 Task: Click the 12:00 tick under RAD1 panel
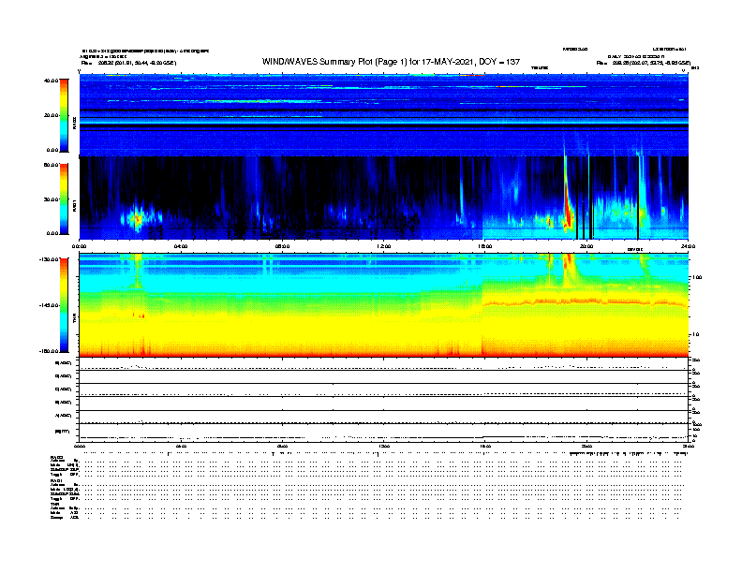tap(384, 246)
